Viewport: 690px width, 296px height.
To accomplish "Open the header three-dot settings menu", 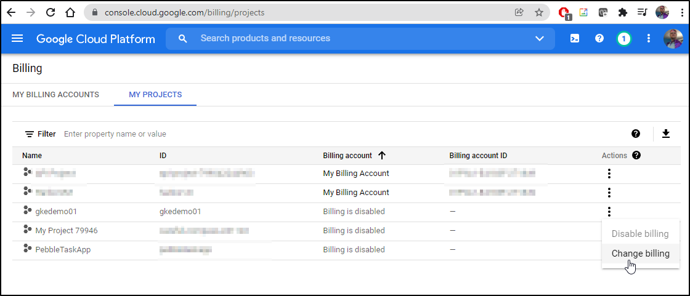I will 648,38.
